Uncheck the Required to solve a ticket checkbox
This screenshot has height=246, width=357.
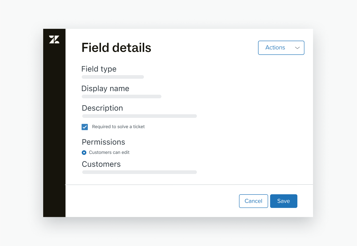tap(85, 127)
